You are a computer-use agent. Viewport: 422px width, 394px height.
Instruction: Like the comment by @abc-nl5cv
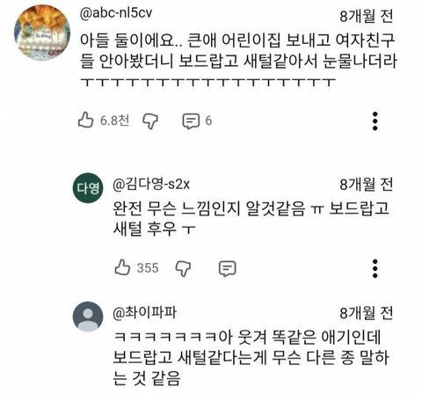pos(85,120)
